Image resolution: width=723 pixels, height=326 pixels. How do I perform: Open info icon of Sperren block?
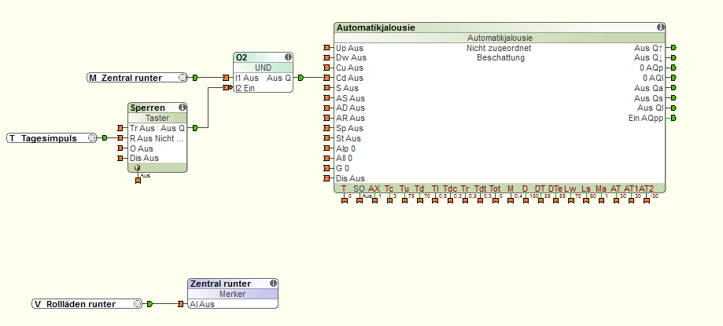[x=183, y=108]
